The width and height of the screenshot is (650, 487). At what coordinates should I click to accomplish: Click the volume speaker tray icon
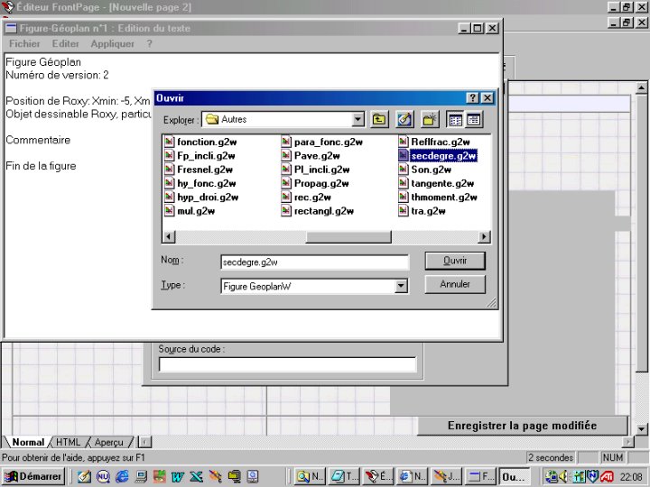(563, 477)
